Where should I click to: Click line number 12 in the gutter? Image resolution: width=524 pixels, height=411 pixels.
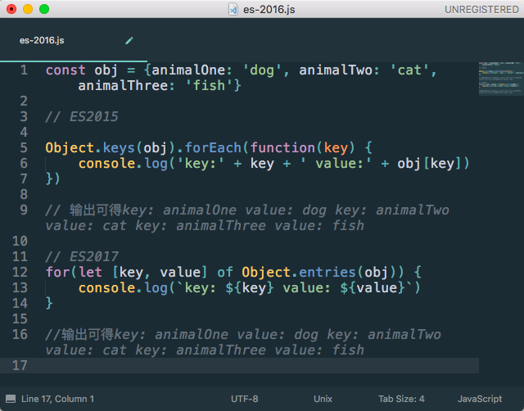tap(20, 272)
